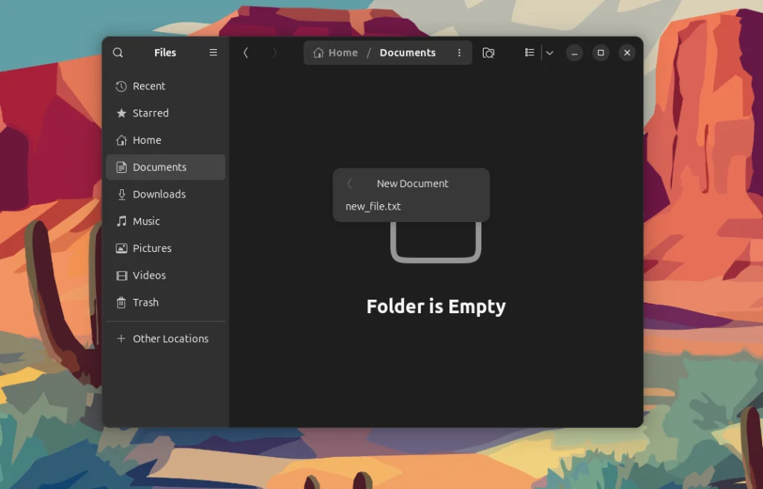Toggle list view layout icon
This screenshot has width=763, height=489.
point(529,53)
